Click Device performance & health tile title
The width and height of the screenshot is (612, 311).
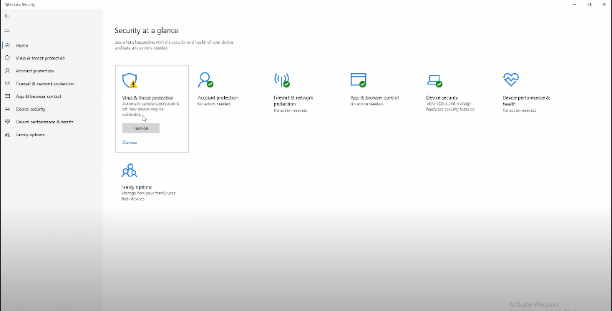pos(526,101)
